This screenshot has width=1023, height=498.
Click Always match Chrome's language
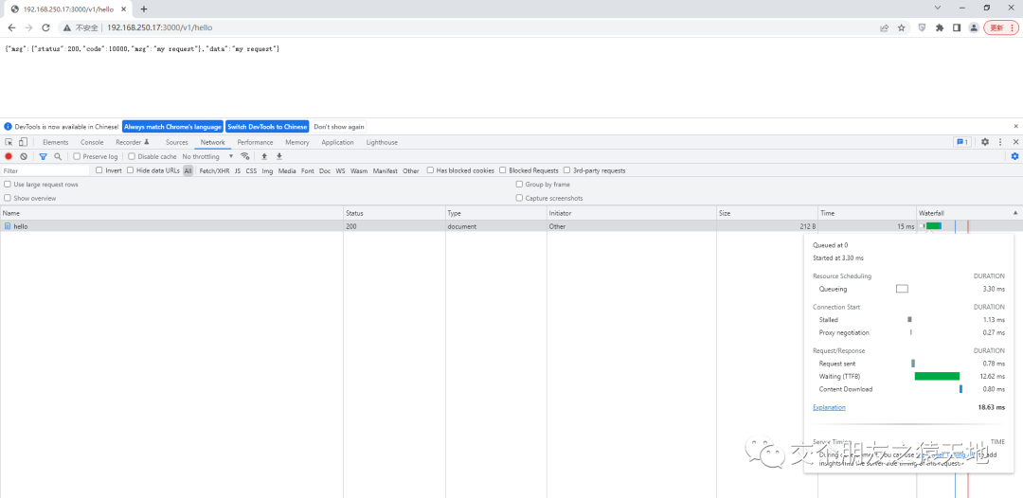point(172,127)
